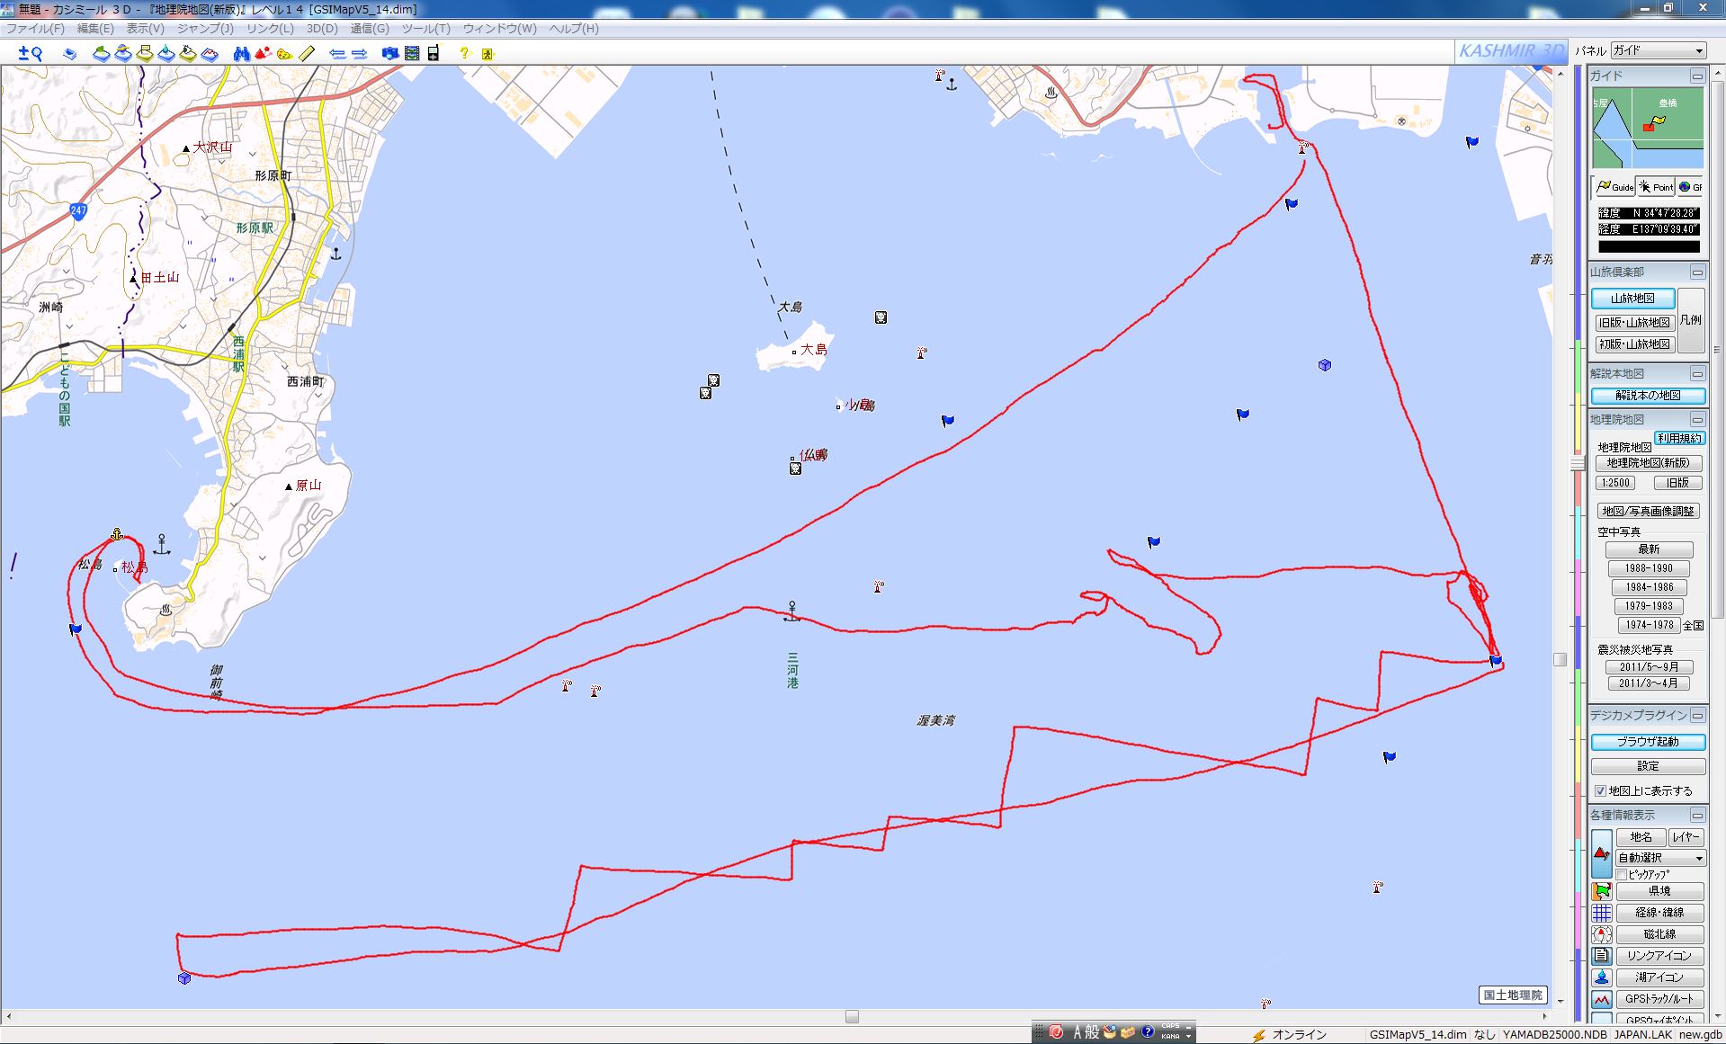Click the GPS handheld device icon

434,54
